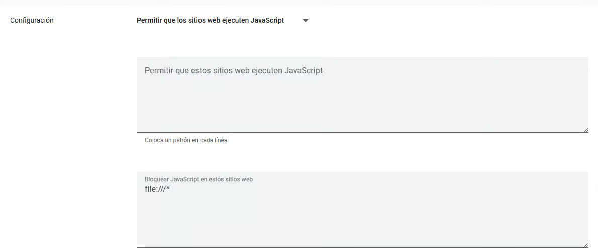Click placeholder 'Permitir que estos sitios web ejecuten JavaScript'

(234, 71)
